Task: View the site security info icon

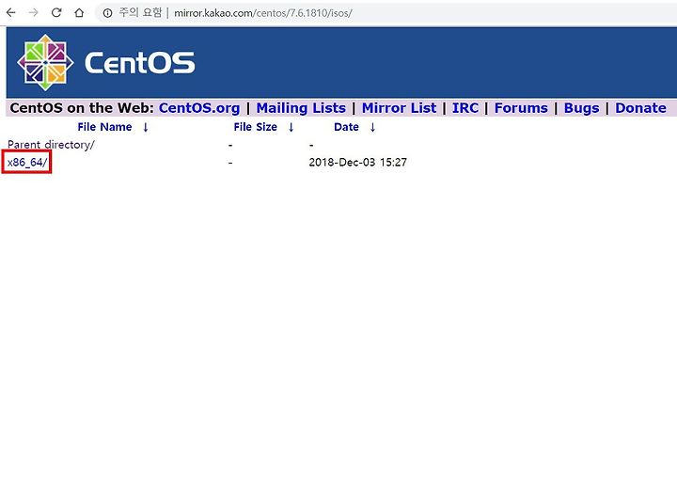Action: click(107, 13)
